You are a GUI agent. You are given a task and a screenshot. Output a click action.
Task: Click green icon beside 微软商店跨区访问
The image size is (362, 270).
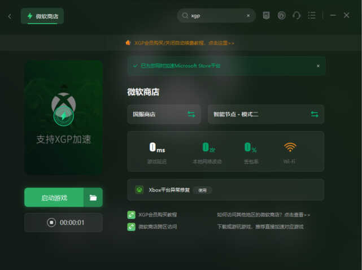pos(132,227)
